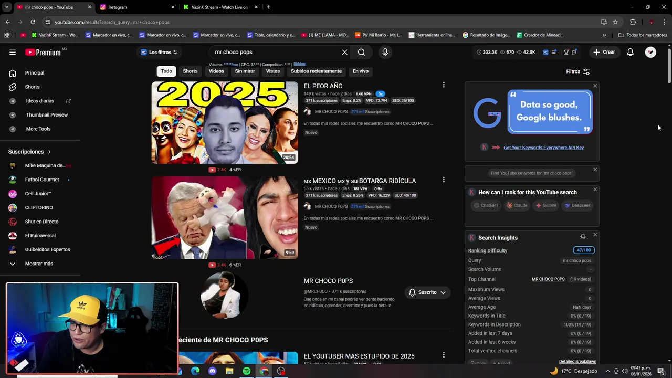Select the Shorts filter chip
The width and height of the screenshot is (672, 378).
coord(190,71)
